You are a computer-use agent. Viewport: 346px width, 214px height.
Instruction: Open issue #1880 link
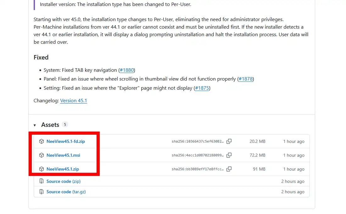127,70
